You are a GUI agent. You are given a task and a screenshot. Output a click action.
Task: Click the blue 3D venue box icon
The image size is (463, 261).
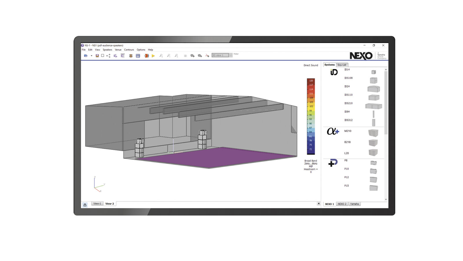tap(138, 56)
